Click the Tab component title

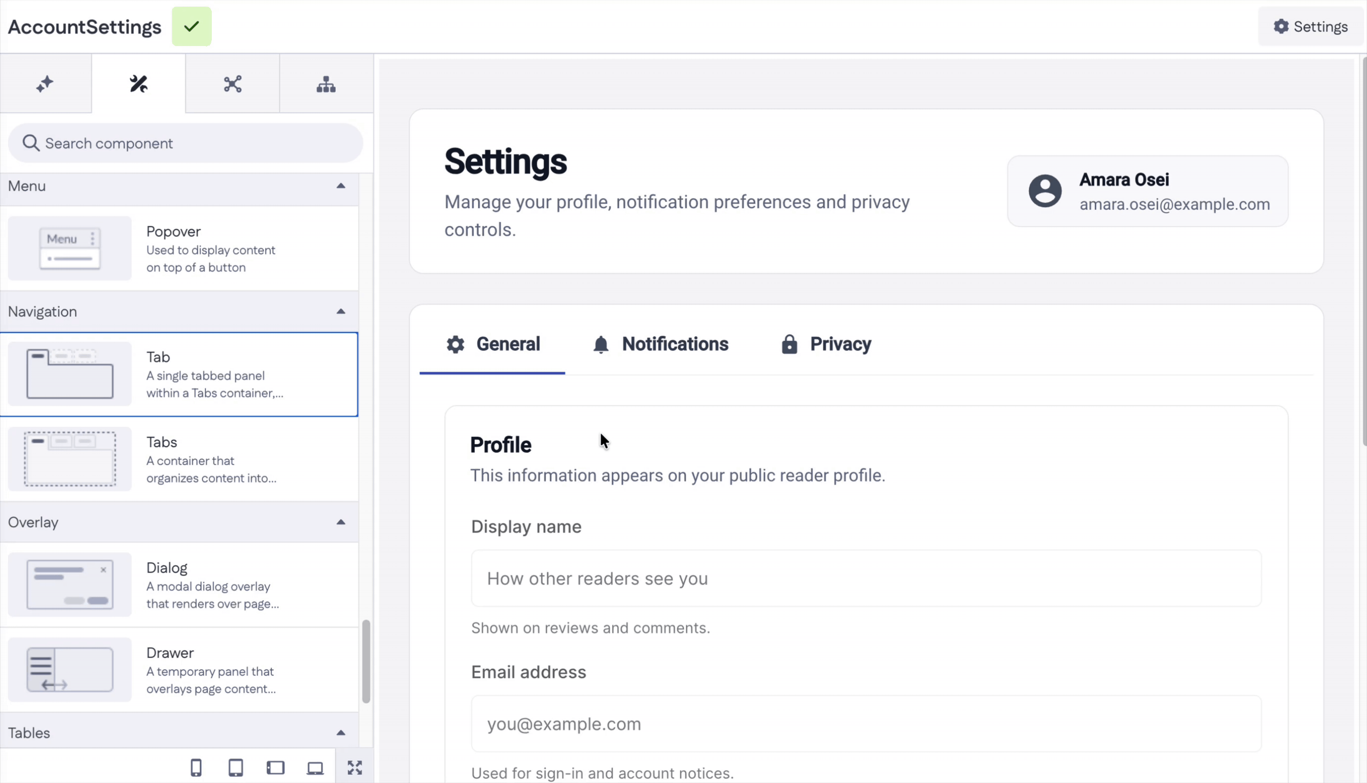click(x=158, y=357)
